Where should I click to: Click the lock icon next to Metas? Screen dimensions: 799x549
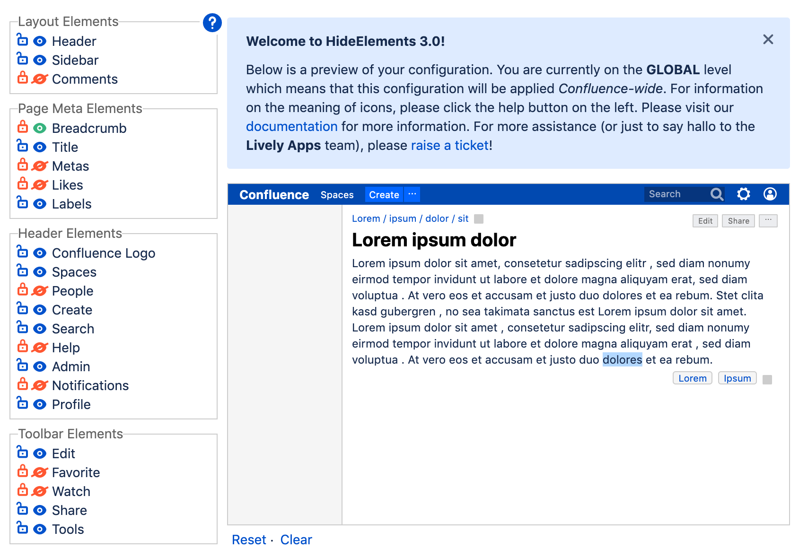click(x=22, y=165)
